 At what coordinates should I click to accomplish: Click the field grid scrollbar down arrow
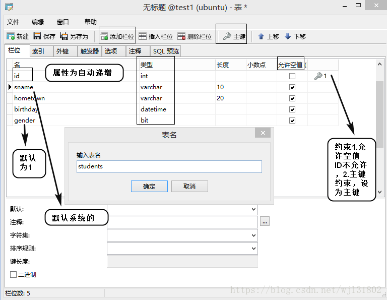click(379, 192)
